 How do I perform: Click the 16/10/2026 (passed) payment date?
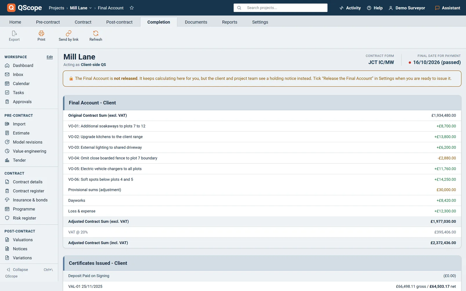click(437, 62)
